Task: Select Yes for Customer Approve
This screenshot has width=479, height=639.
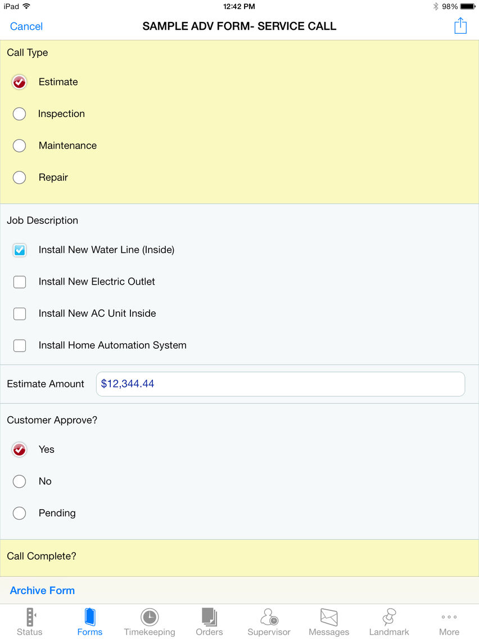Action: (x=19, y=449)
